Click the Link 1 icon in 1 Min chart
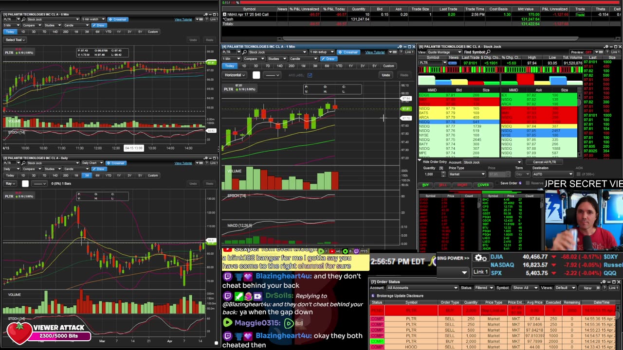Viewport: 623px width, 350px height. [409, 52]
